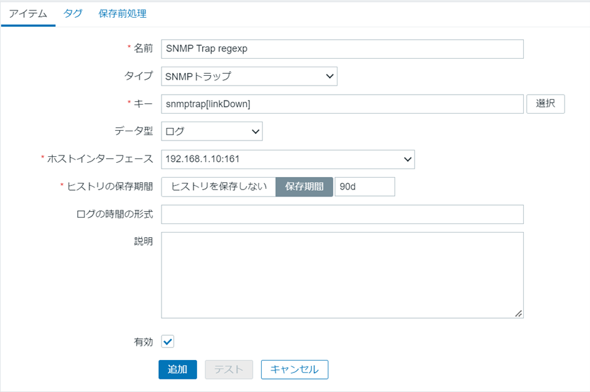Open the タイプ dropdown showing SNMPトラップ
The height and width of the screenshot is (392, 590).
tap(249, 76)
